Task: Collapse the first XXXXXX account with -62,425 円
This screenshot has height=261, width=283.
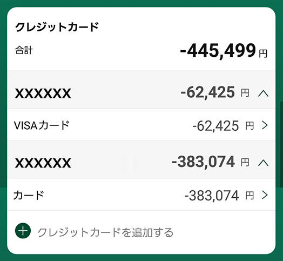Action: pos(264,93)
